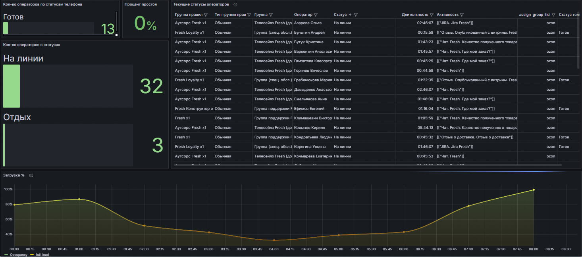Click the Активность column filter funnel
582x257 pixels.
click(x=462, y=15)
